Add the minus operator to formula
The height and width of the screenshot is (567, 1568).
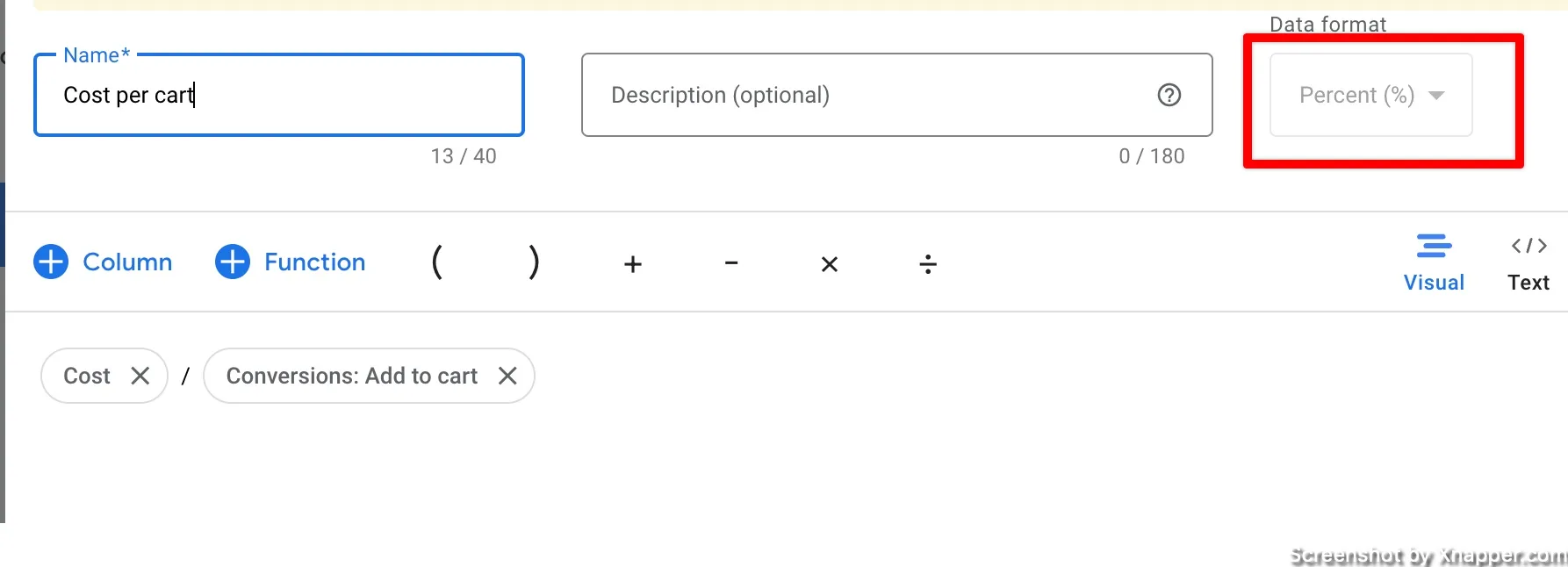(x=731, y=262)
